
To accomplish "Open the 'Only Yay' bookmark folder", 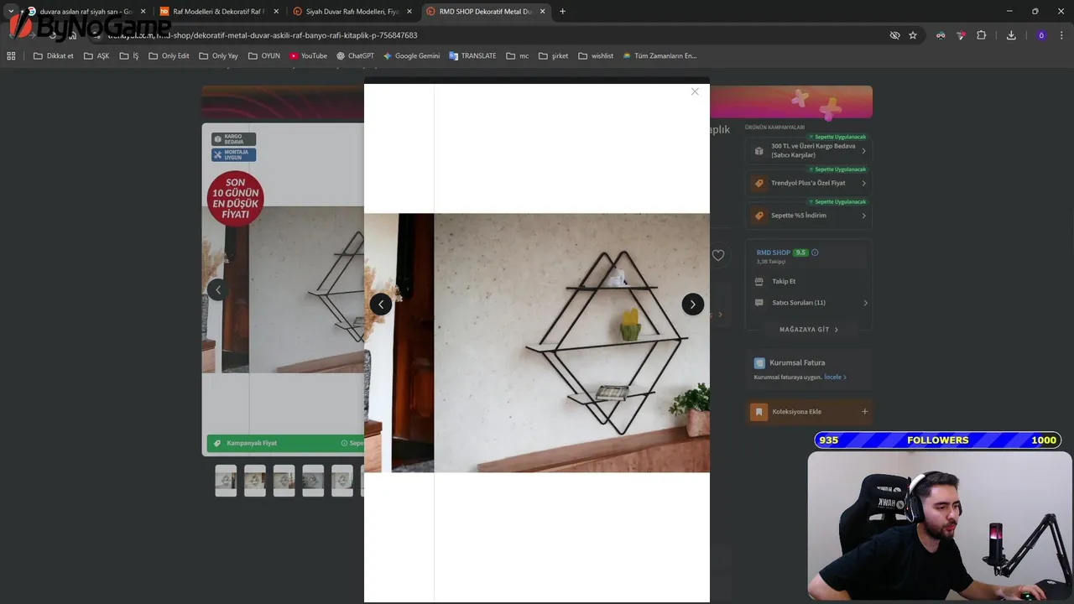I will coord(219,56).
